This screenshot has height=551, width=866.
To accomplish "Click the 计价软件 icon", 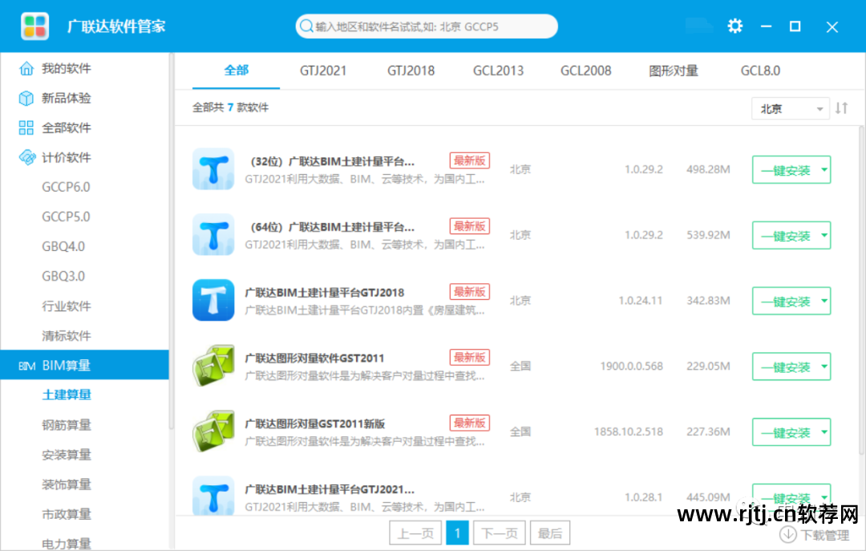I will [x=26, y=157].
